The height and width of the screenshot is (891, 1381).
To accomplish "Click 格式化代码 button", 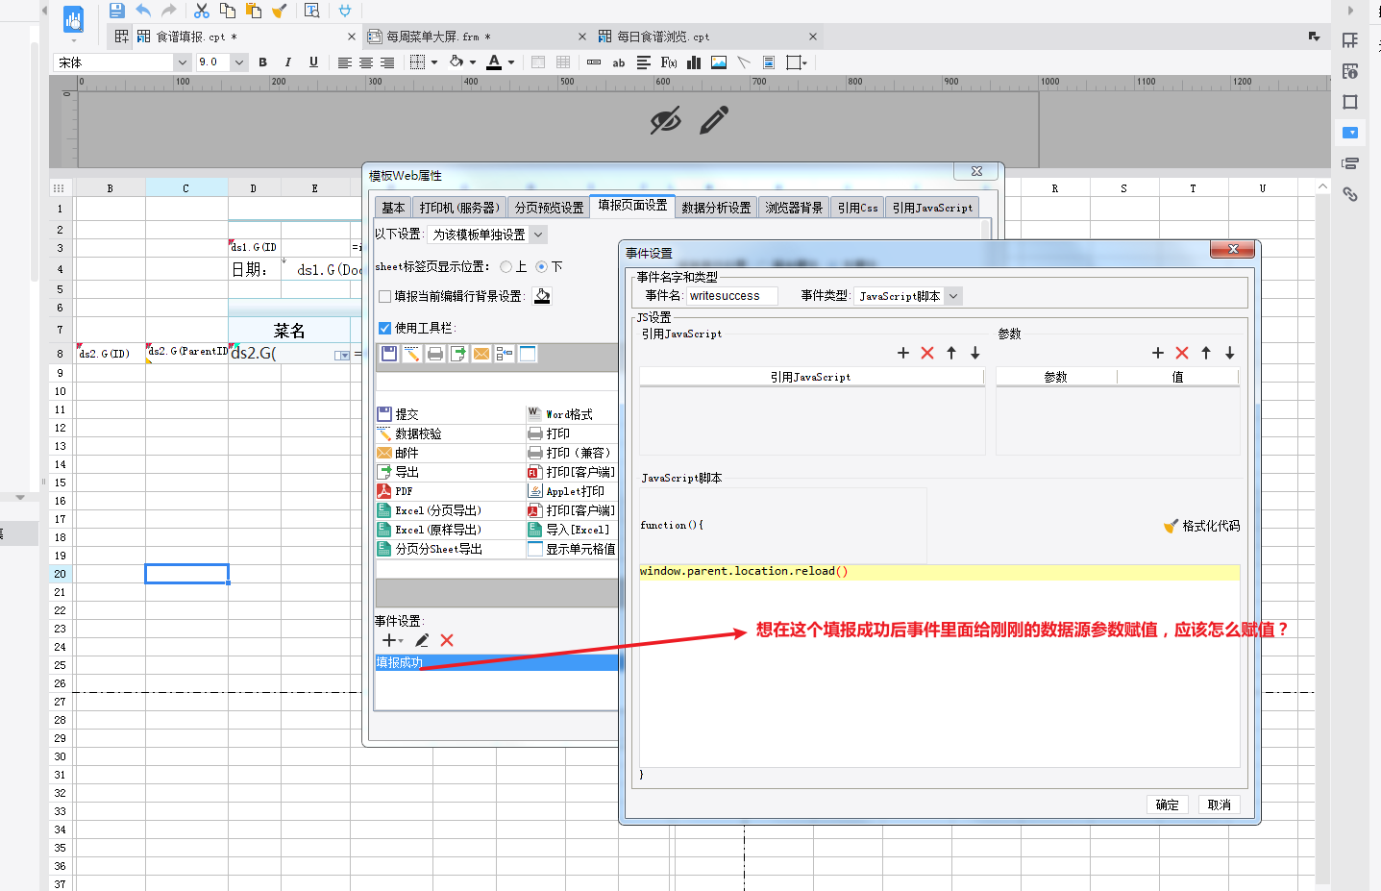I will tap(1201, 526).
